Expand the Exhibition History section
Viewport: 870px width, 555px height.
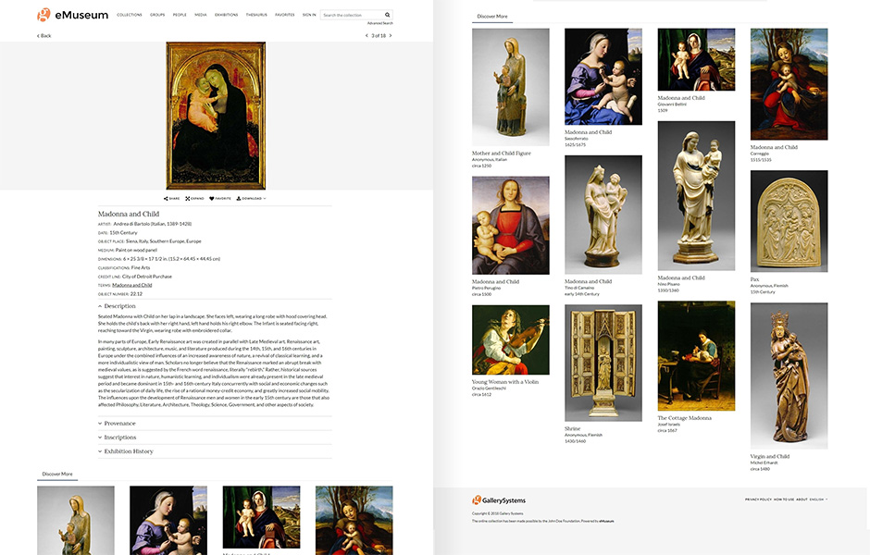[125, 451]
